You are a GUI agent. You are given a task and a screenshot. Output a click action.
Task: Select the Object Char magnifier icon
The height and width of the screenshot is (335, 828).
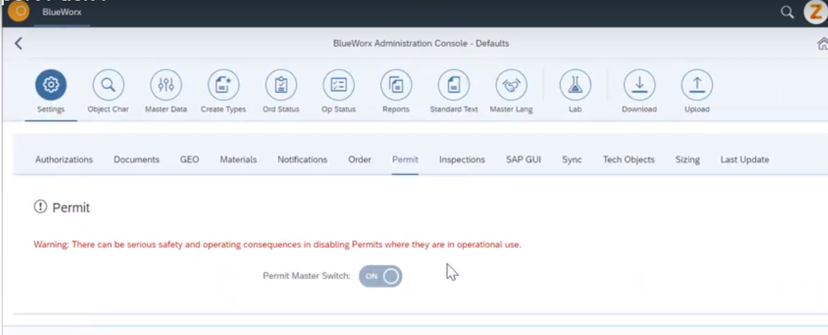point(108,85)
